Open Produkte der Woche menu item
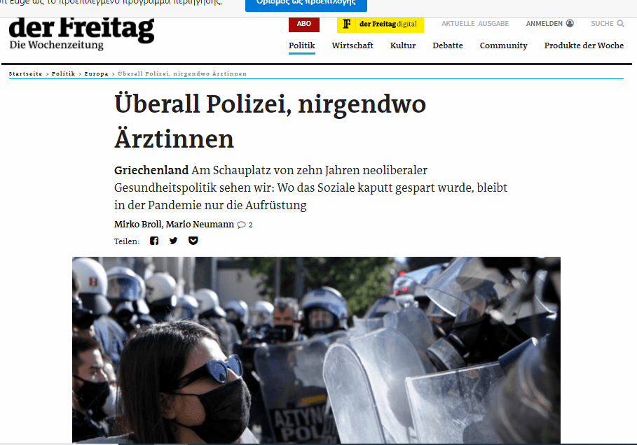 pos(584,45)
